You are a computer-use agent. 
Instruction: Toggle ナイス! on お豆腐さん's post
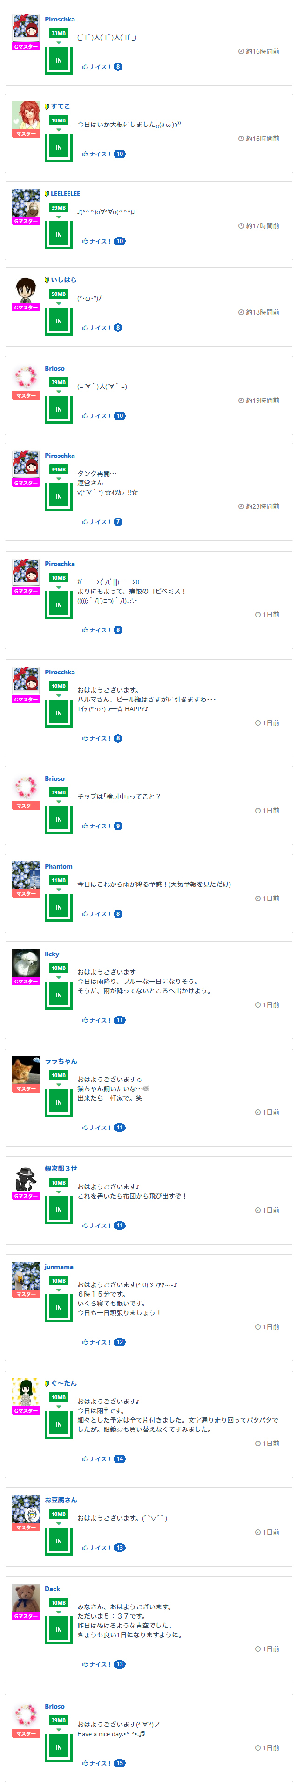tap(96, 1548)
